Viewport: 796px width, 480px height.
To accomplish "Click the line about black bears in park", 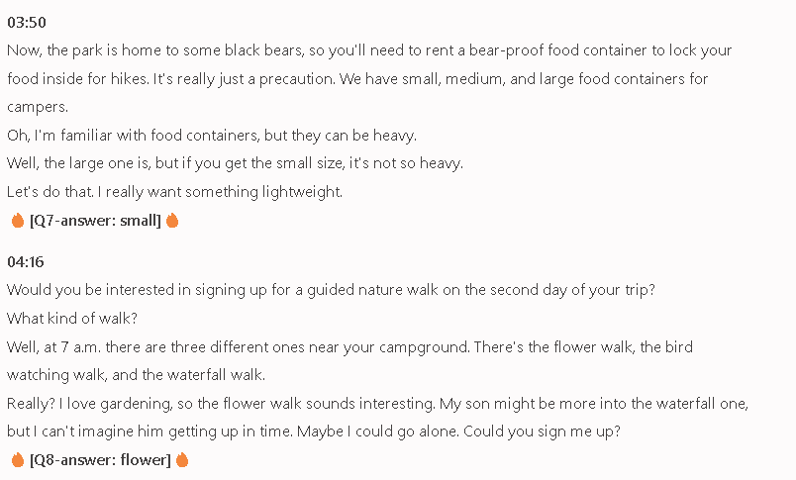I will [369, 50].
